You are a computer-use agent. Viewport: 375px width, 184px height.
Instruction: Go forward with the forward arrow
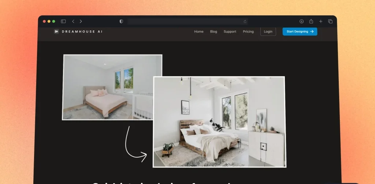pyautogui.click(x=81, y=22)
